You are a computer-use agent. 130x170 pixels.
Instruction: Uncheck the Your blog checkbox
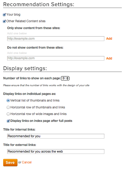click(4, 15)
